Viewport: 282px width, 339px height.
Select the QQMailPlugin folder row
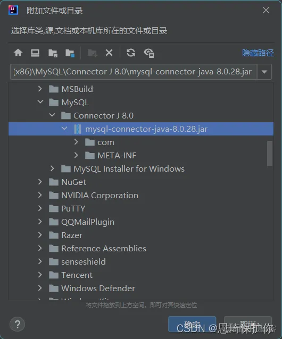click(141, 222)
